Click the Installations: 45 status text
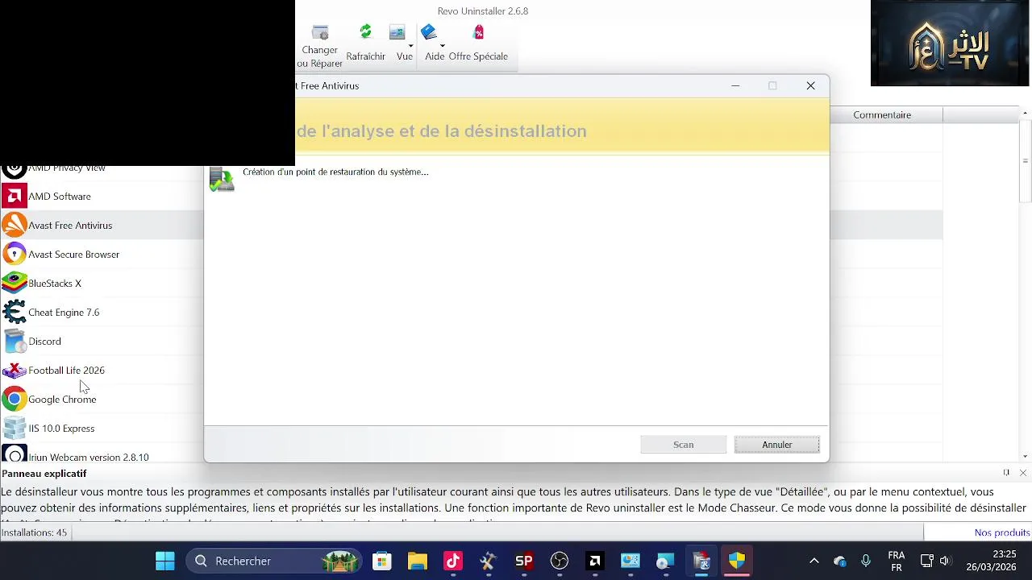This screenshot has height=580, width=1032. tap(34, 532)
